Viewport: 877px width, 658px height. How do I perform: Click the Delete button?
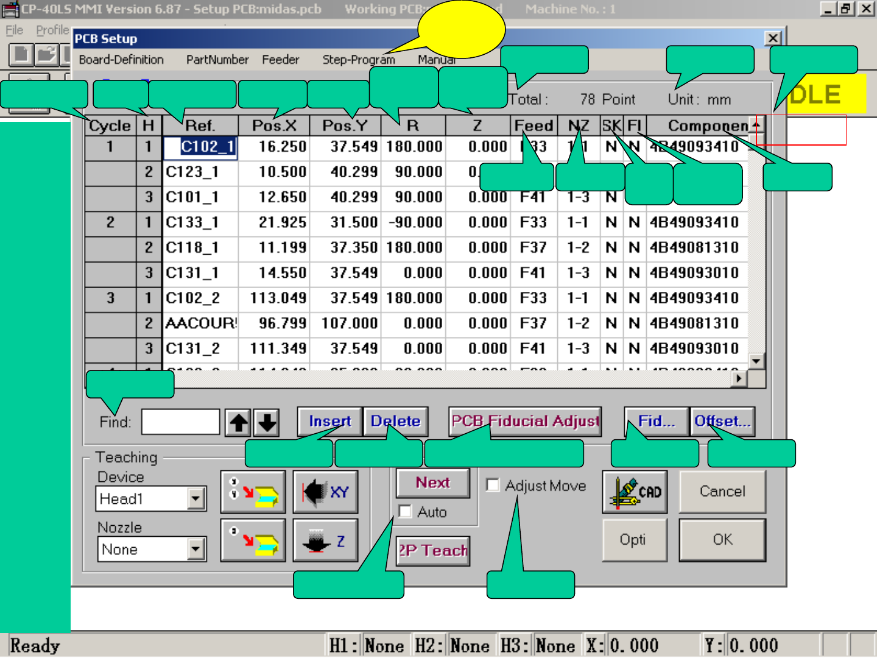click(396, 422)
